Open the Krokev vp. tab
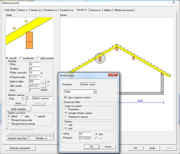The height and width of the screenshot is (154, 180). [x=36, y=10]
